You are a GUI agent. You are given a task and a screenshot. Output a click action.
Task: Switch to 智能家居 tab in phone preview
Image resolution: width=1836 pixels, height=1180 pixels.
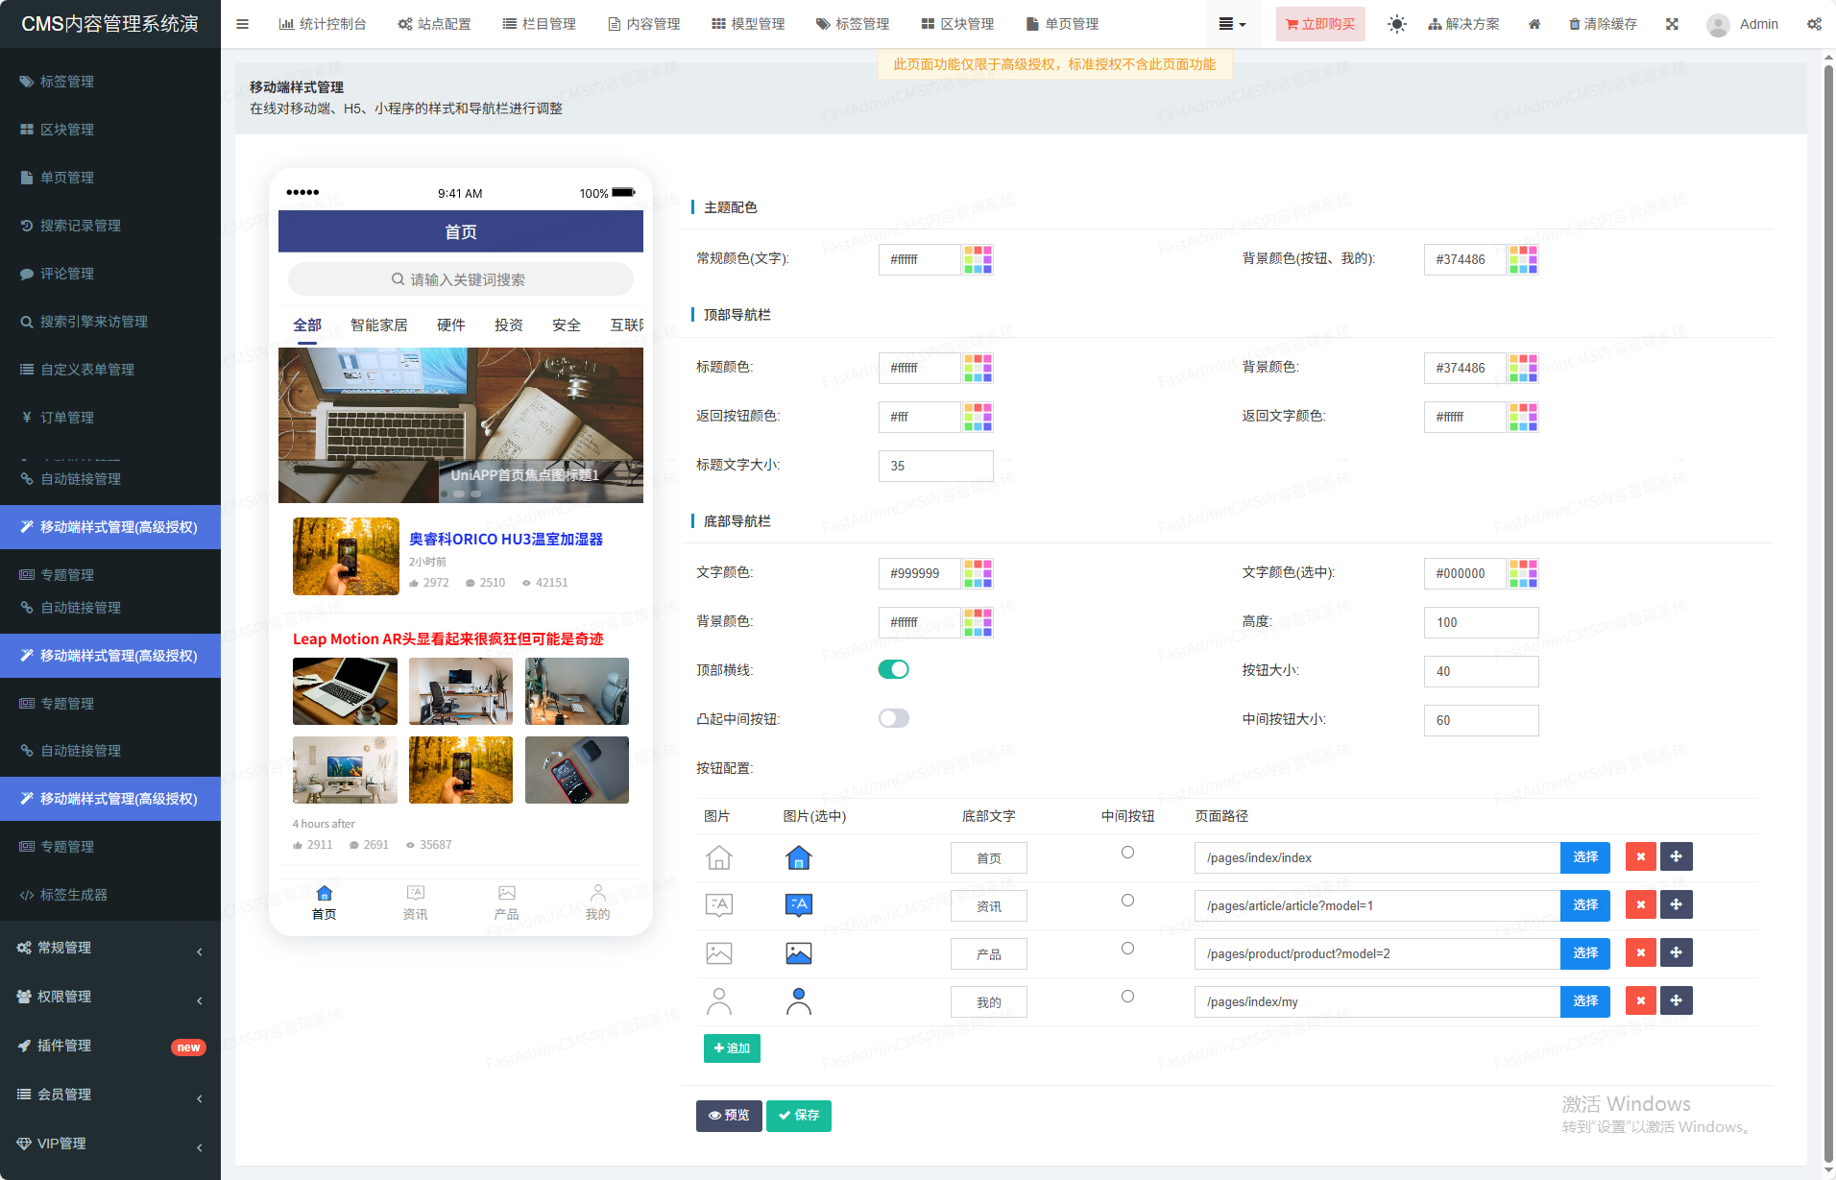click(x=378, y=325)
